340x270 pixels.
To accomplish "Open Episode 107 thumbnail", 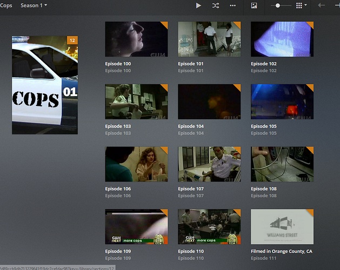I will (x=209, y=164).
